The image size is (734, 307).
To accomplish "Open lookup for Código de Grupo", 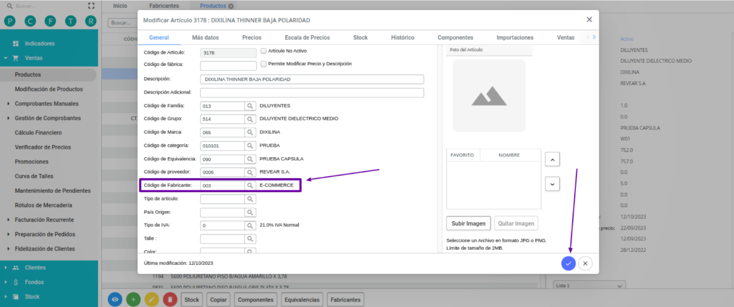I will point(250,119).
